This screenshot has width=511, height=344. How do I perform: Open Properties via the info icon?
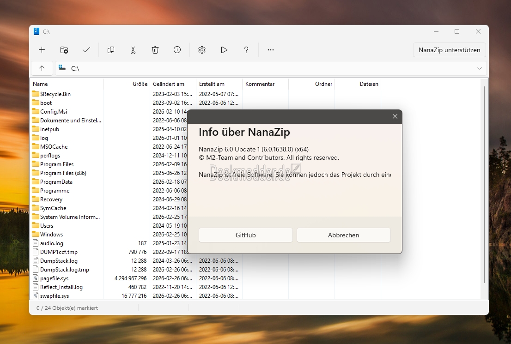click(177, 50)
